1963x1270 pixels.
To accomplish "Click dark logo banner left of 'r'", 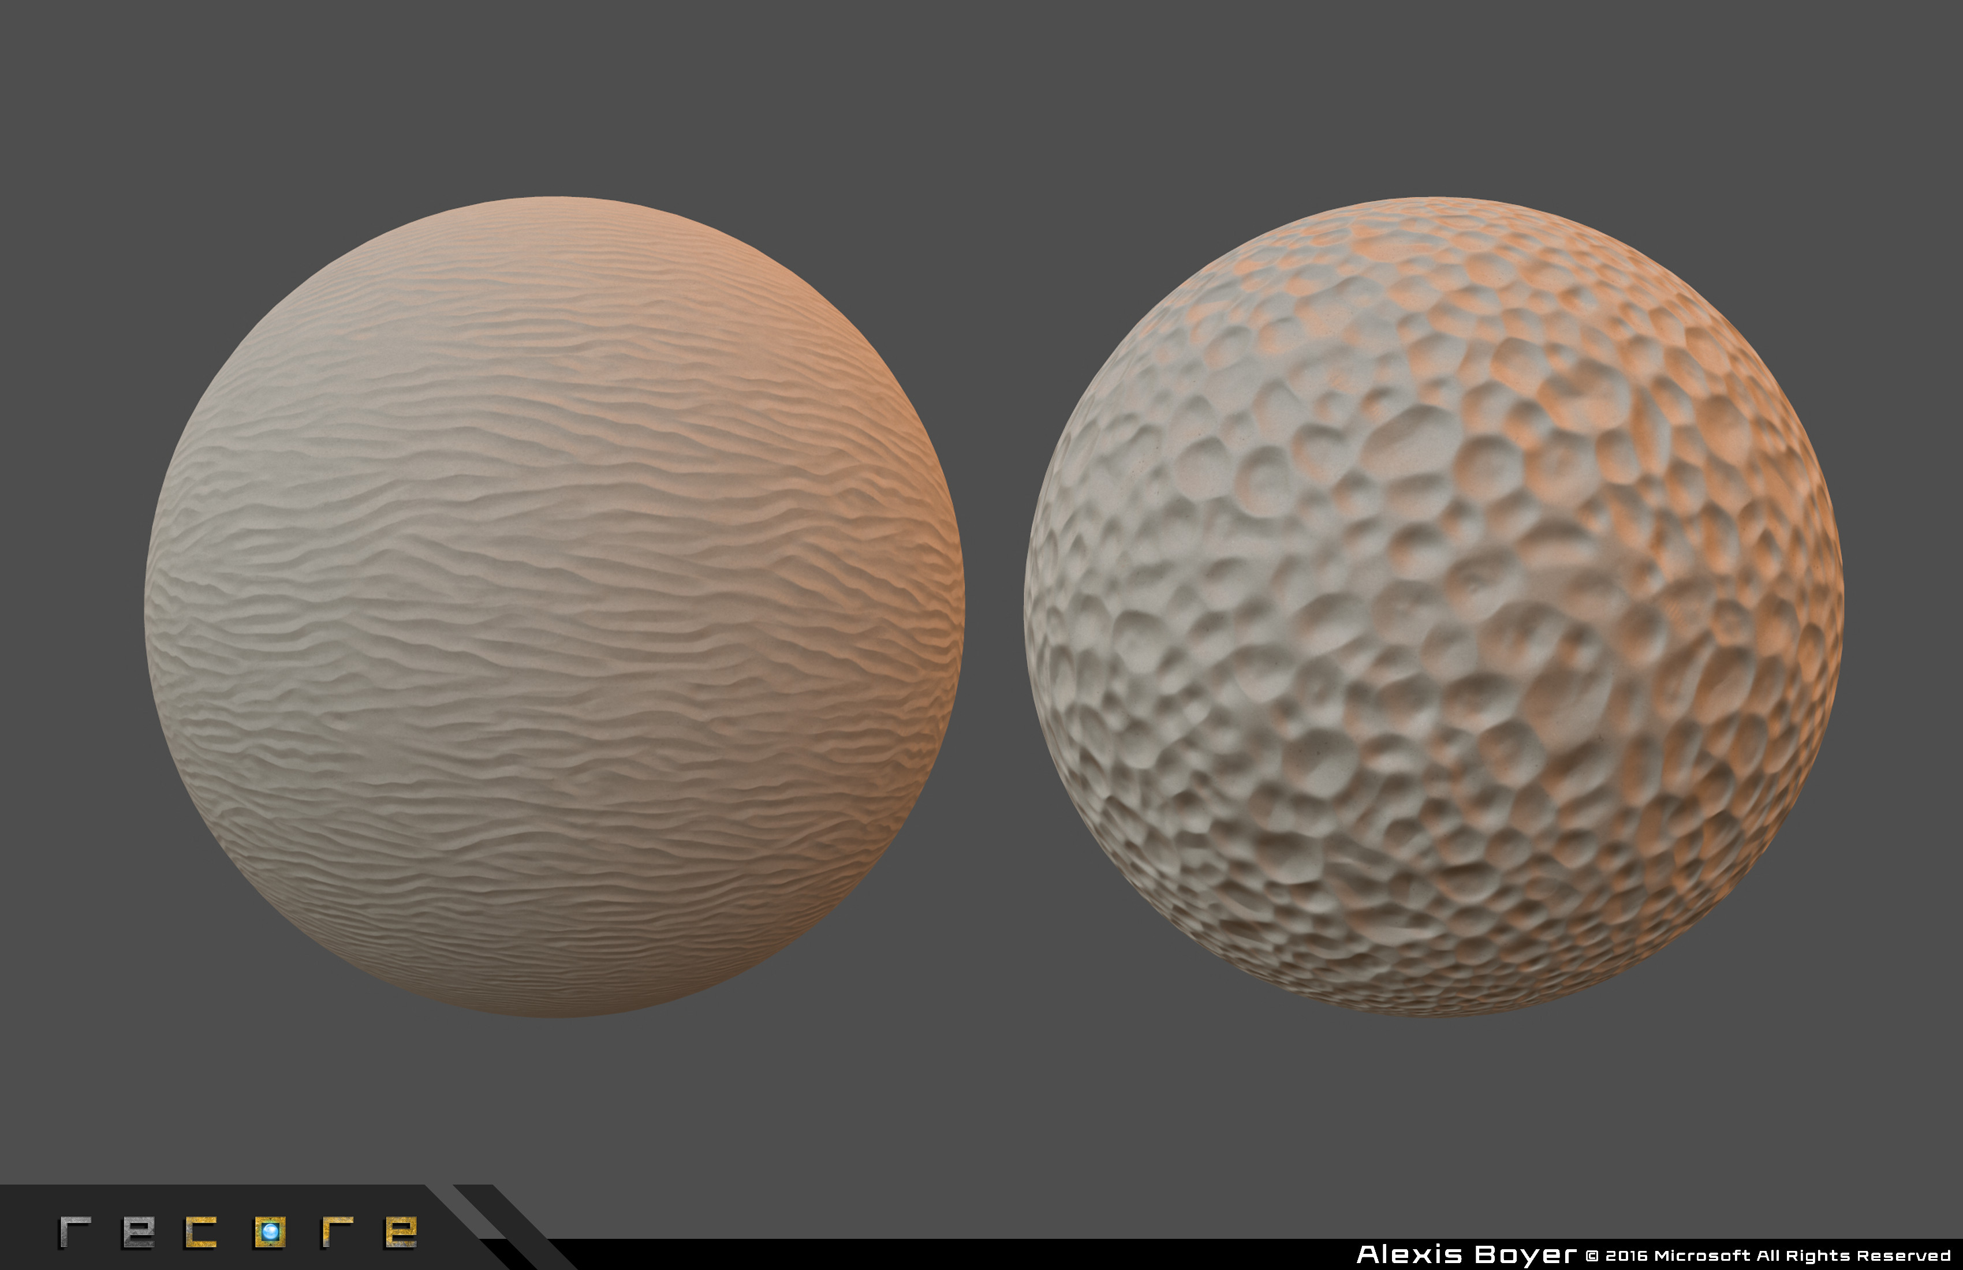I will [29, 1229].
